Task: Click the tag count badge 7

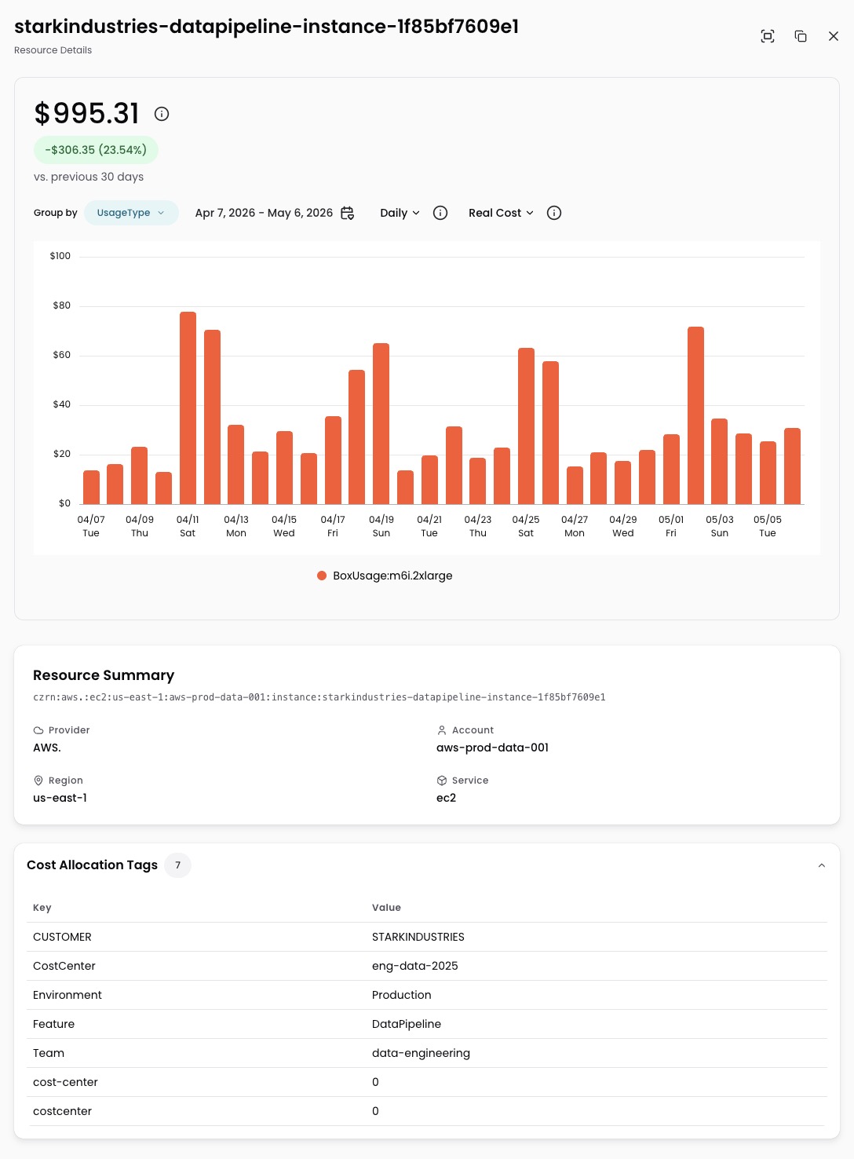Action: [178, 865]
